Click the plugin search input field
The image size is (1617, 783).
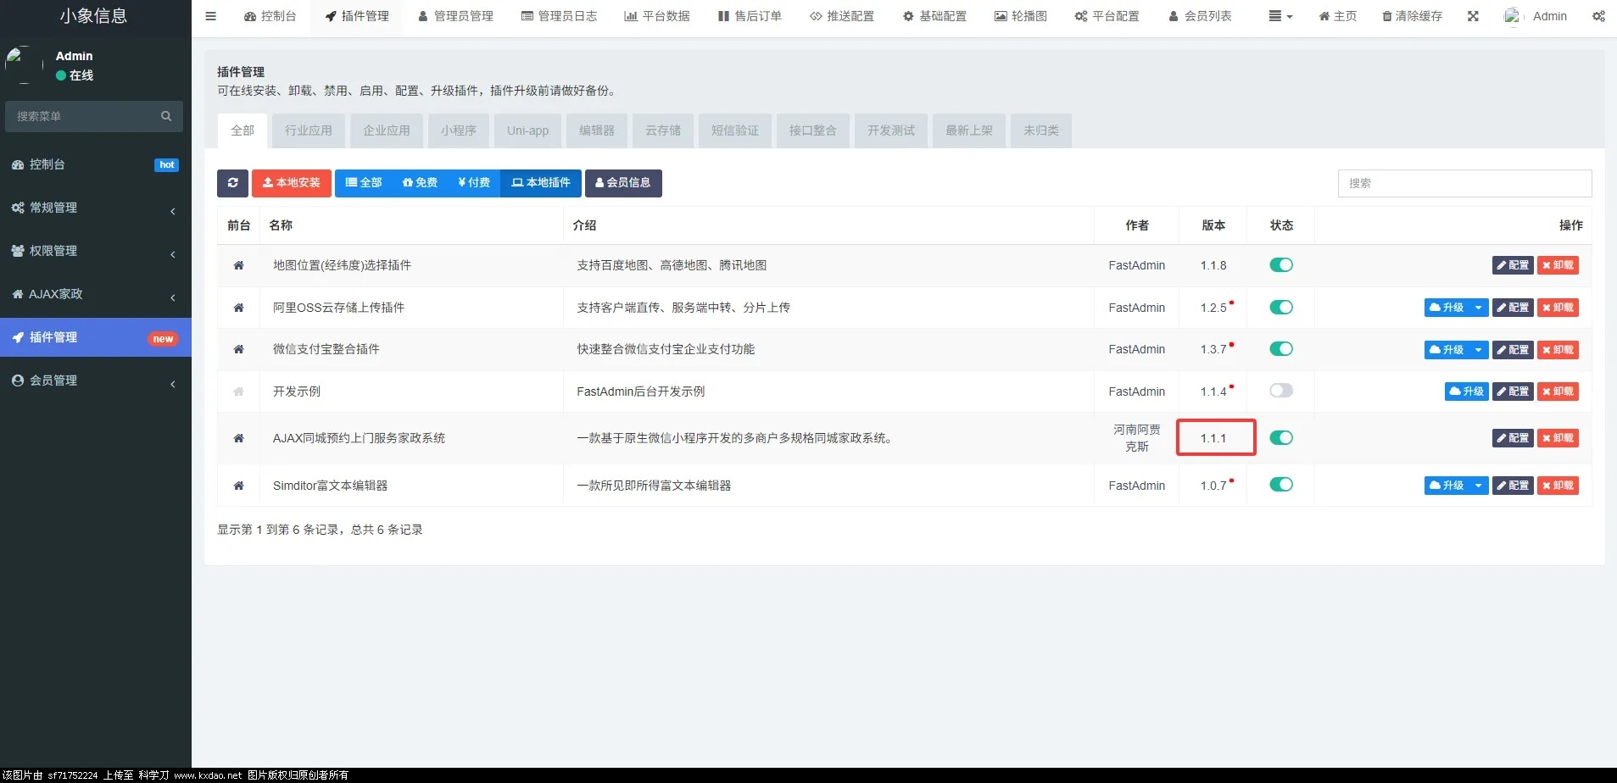point(1464,183)
